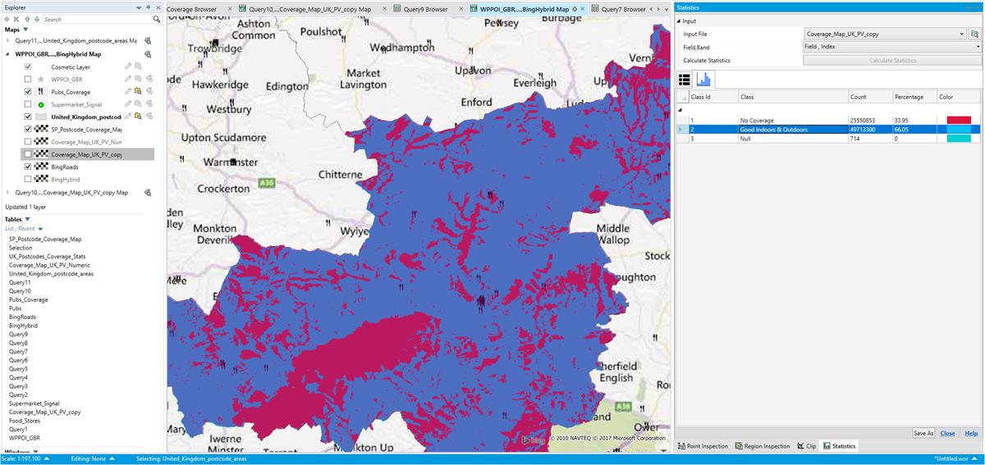The width and height of the screenshot is (985, 465).
Task: Click the remove X icon in Explorer toolbar
Action: tap(16, 19)
